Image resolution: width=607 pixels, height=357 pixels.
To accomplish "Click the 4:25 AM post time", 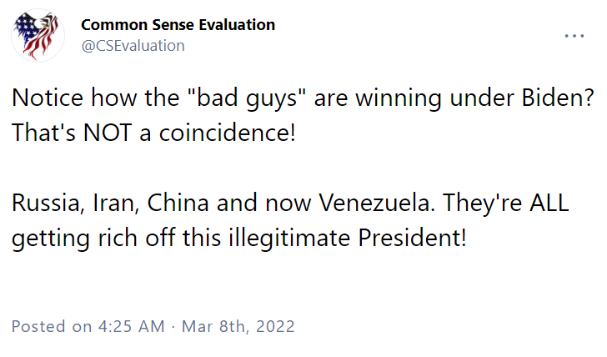I will (132, 326).
